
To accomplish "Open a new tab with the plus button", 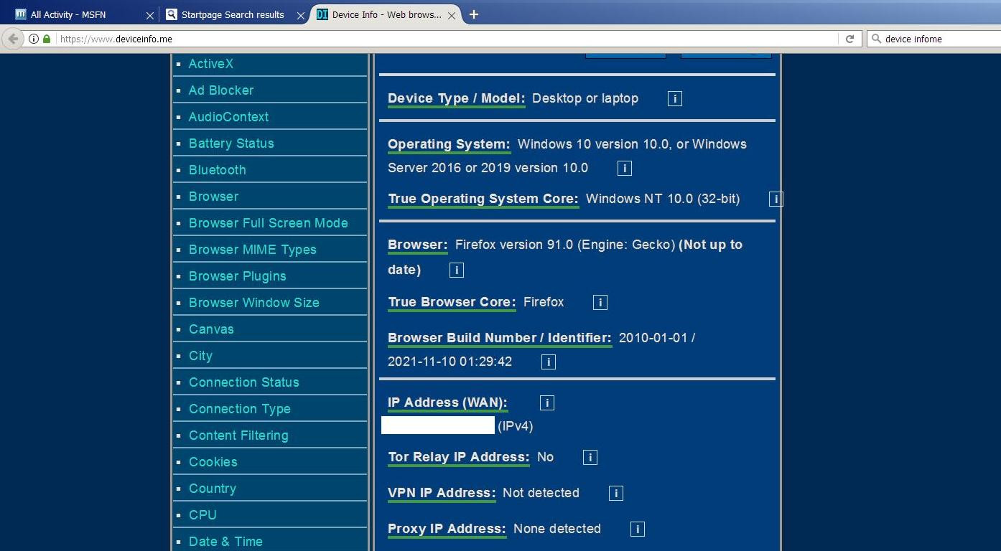I will (474, 14).
